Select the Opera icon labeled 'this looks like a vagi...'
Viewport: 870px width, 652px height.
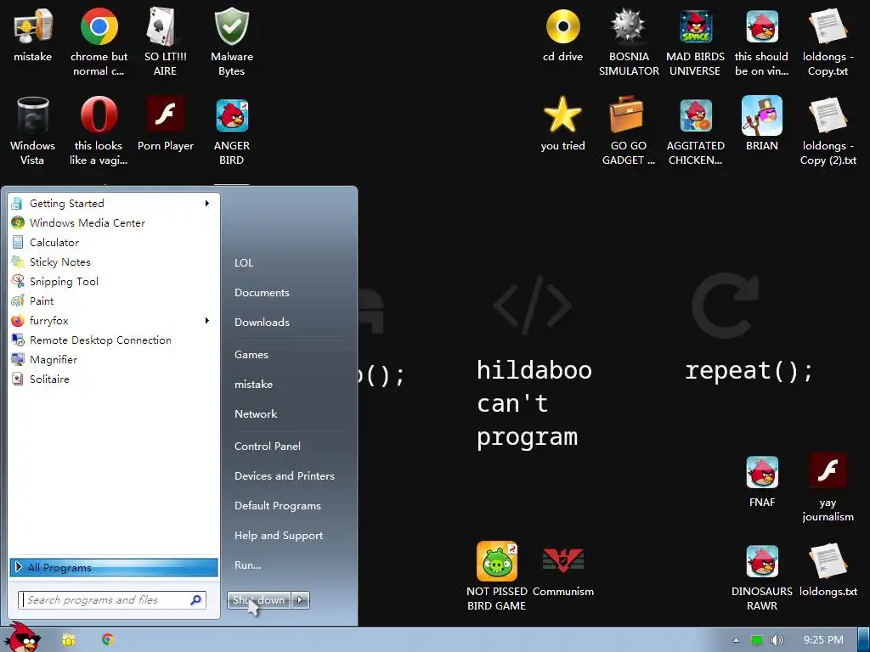point(99,115)
